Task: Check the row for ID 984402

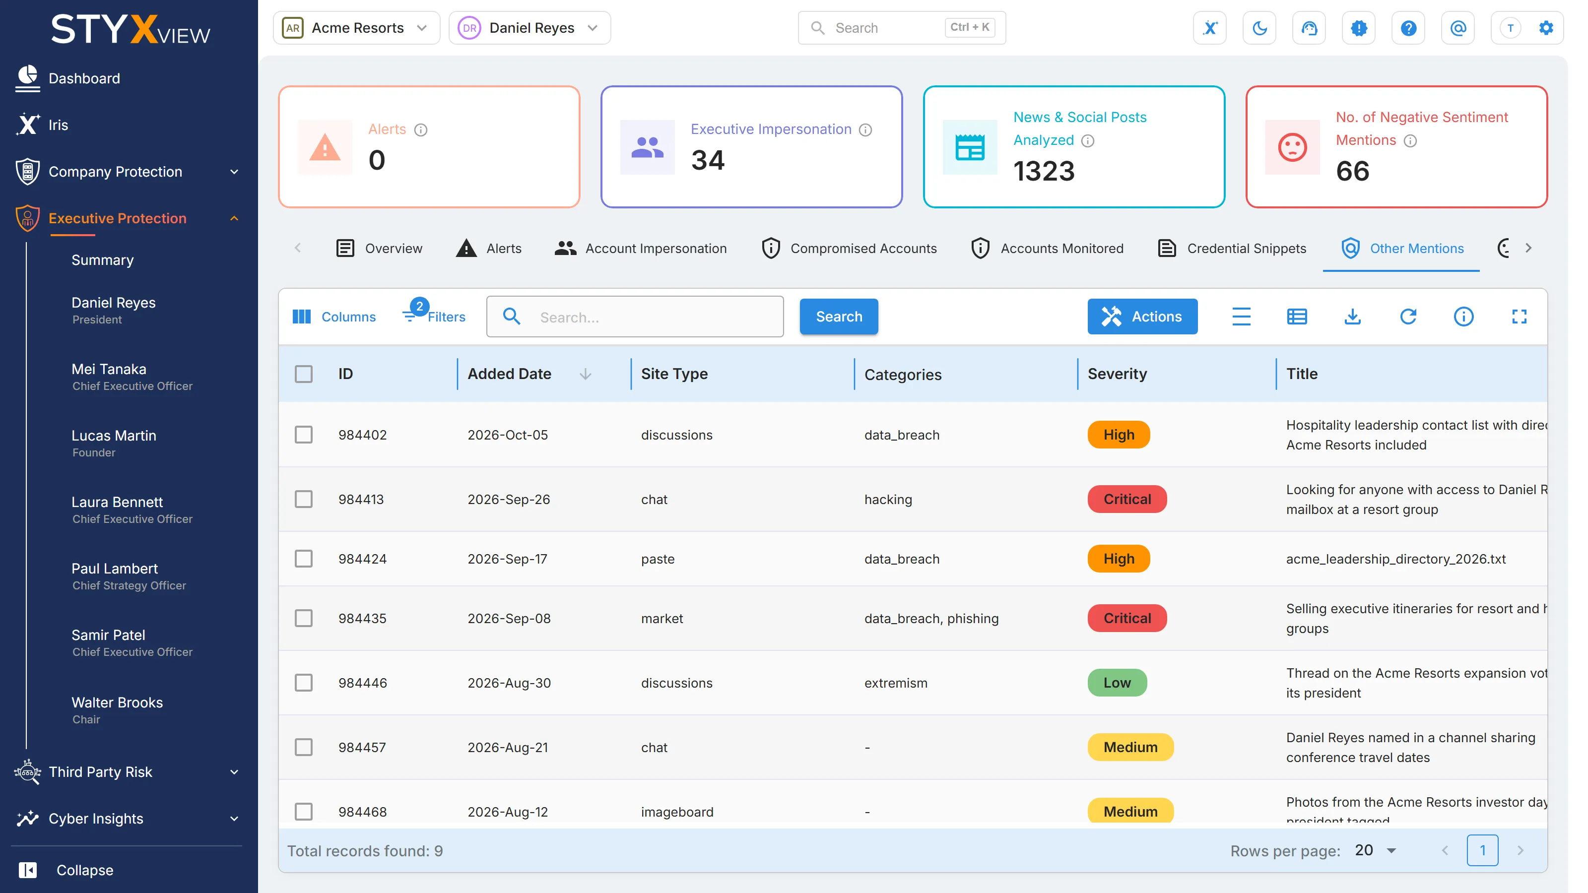Action: (x=303, y=435)
